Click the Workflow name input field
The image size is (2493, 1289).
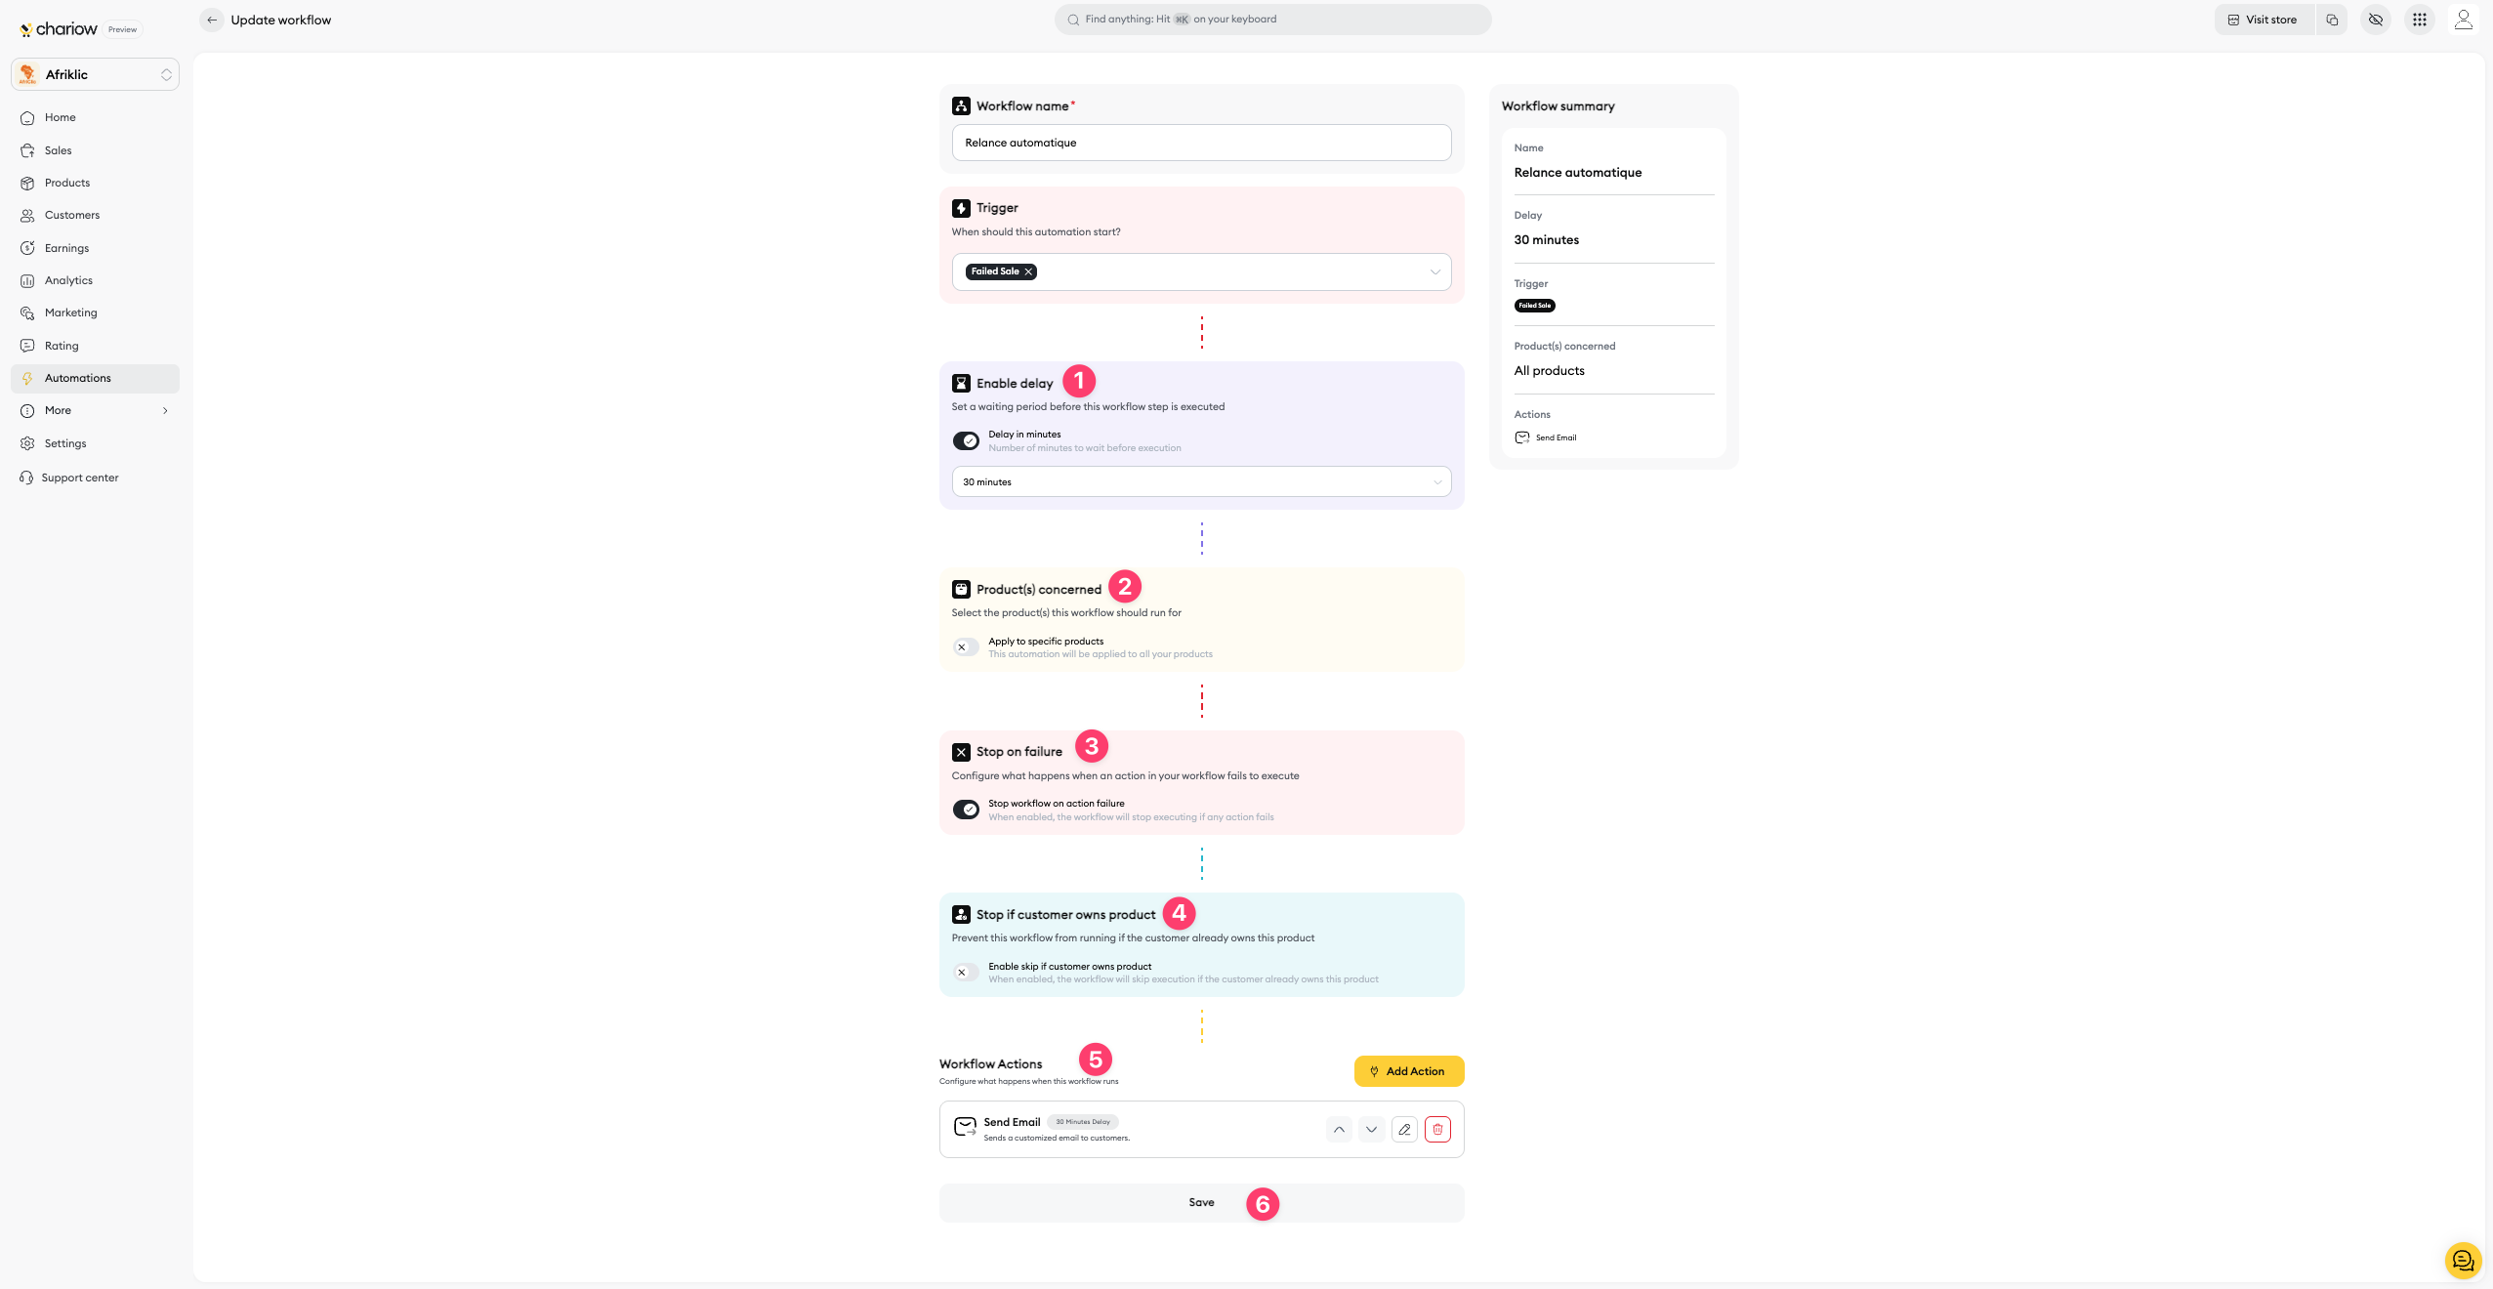[x=1201, y=143]
